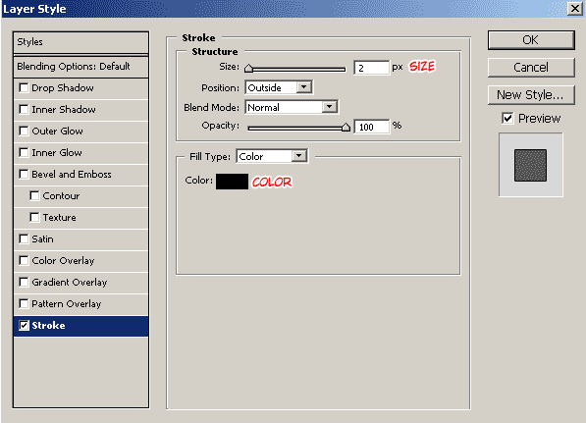586x423 pixels.
Task: Expand the Blend Mode dropdown showing Normal
Action: click(x=292, y=107)
